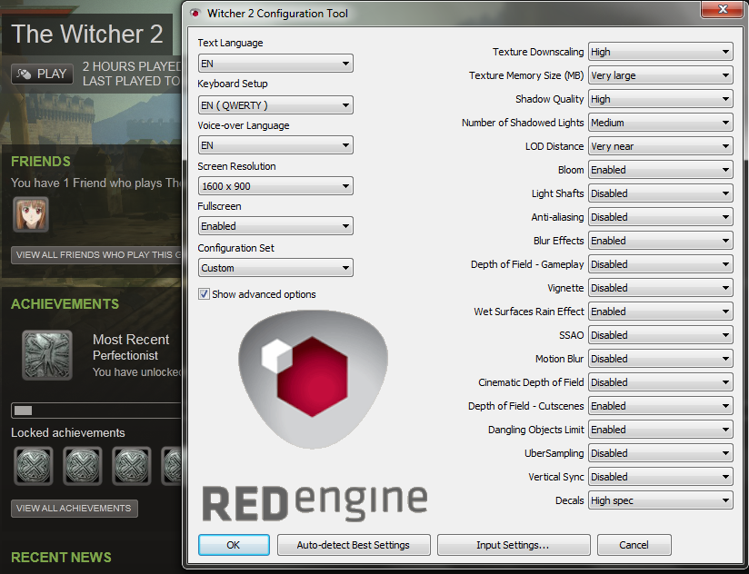This screenshot has width=749, height=574.
Task: Open the Motion Blur dropdown
Action: 661,359
